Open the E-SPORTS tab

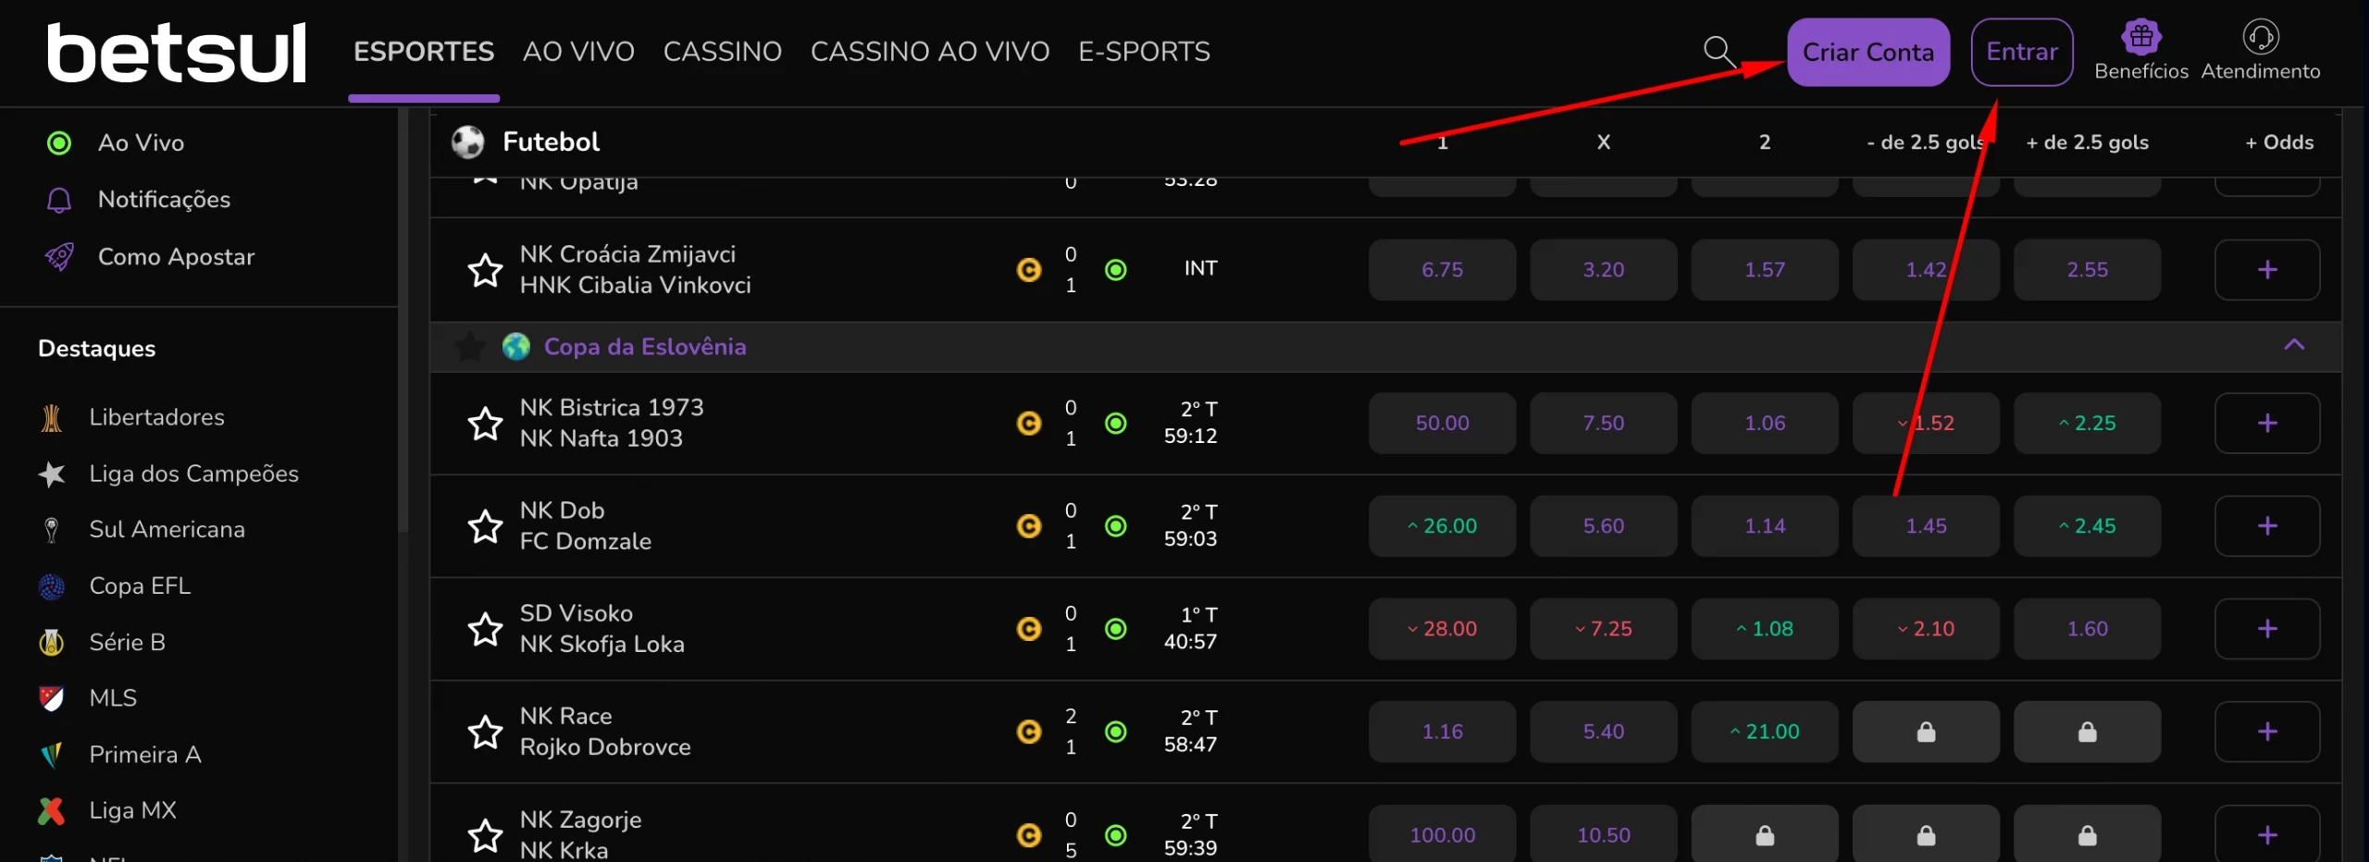click(x=1144, y=52)
